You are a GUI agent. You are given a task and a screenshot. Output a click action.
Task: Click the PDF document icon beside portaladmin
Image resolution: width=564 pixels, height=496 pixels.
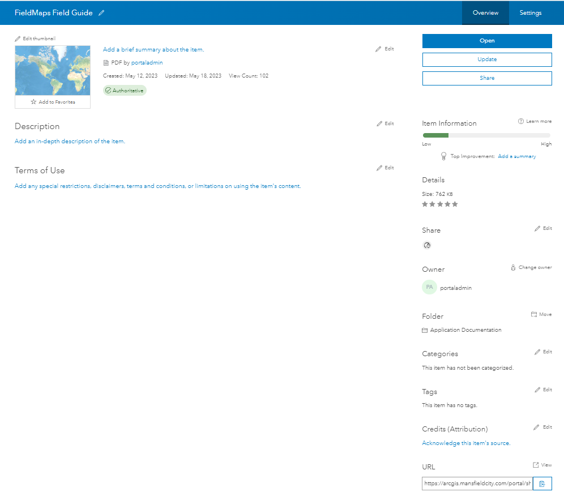[106, 62]
